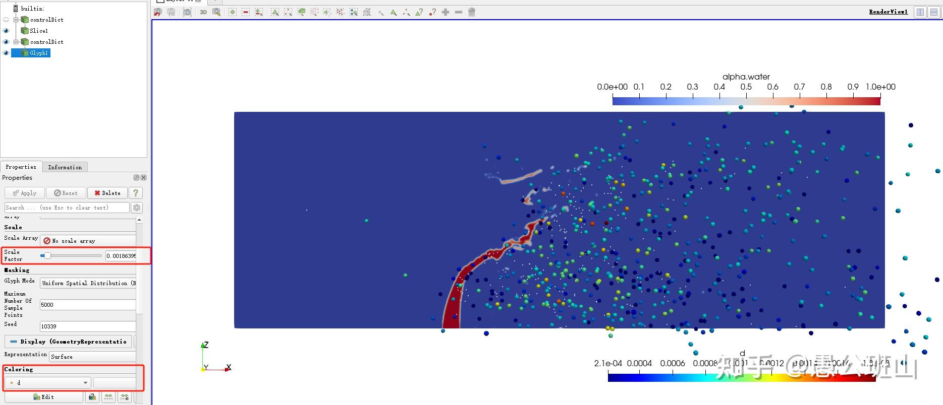The width and height of the screenshot is (943, 405).
Task: Activate the select points on surface tool
Action: tap(288, 12)
